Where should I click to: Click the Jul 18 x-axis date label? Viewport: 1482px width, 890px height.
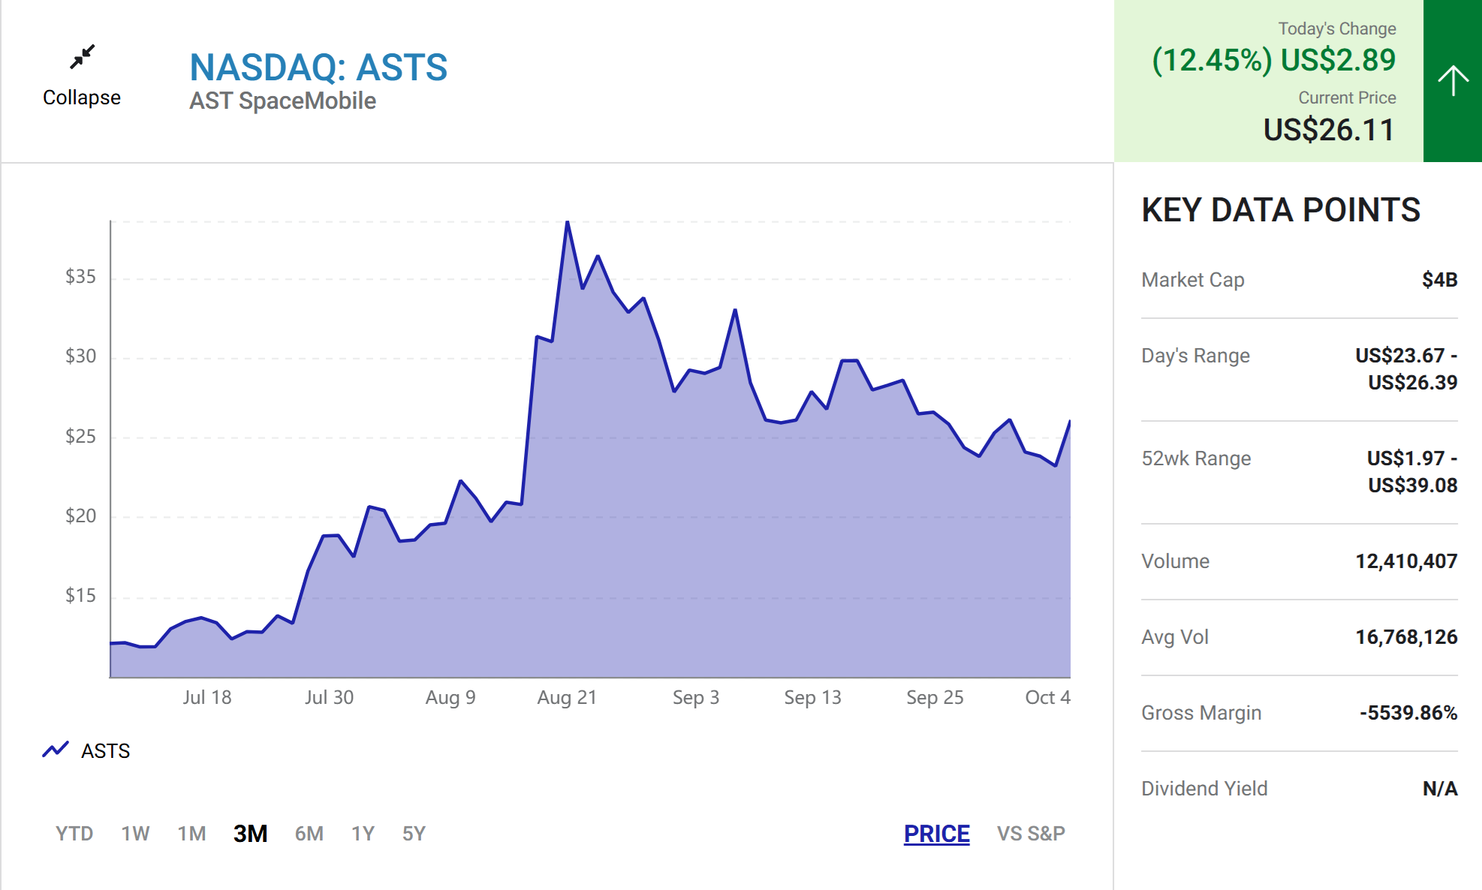(206, 698)
